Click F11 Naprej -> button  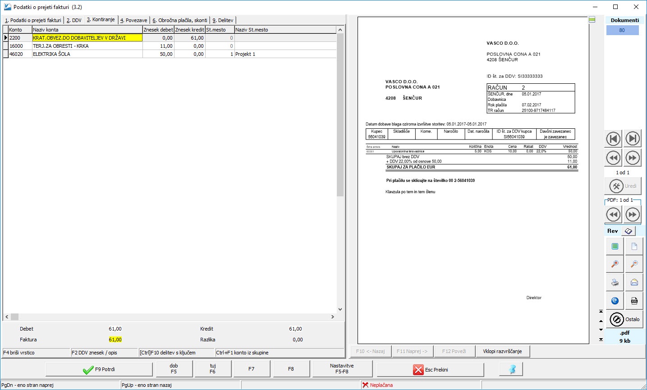[x=412, y=351]
